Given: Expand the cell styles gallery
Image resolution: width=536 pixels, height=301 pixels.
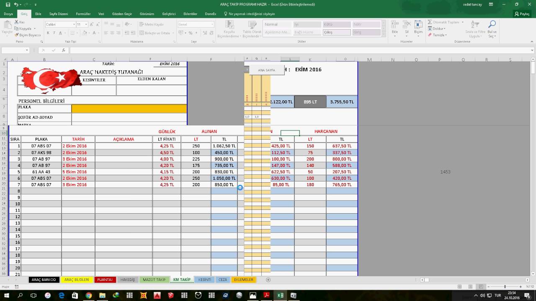Looking at the screenshot, I should (384, 34).
